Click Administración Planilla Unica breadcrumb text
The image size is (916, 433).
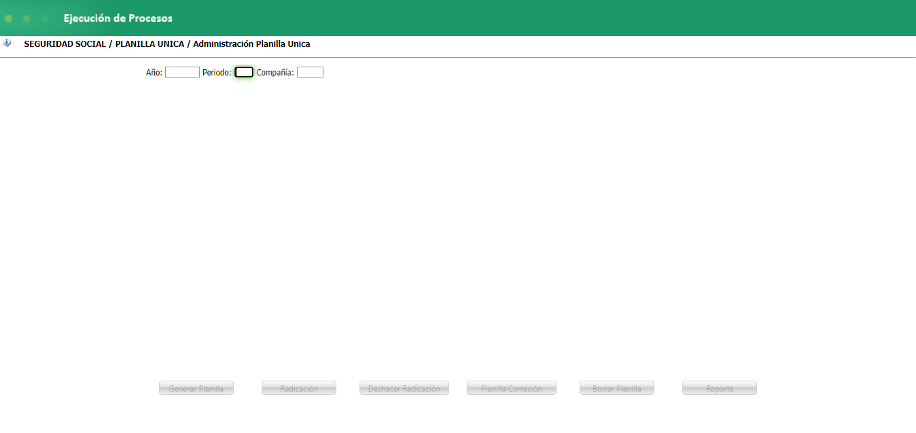[x=251, y=44]
